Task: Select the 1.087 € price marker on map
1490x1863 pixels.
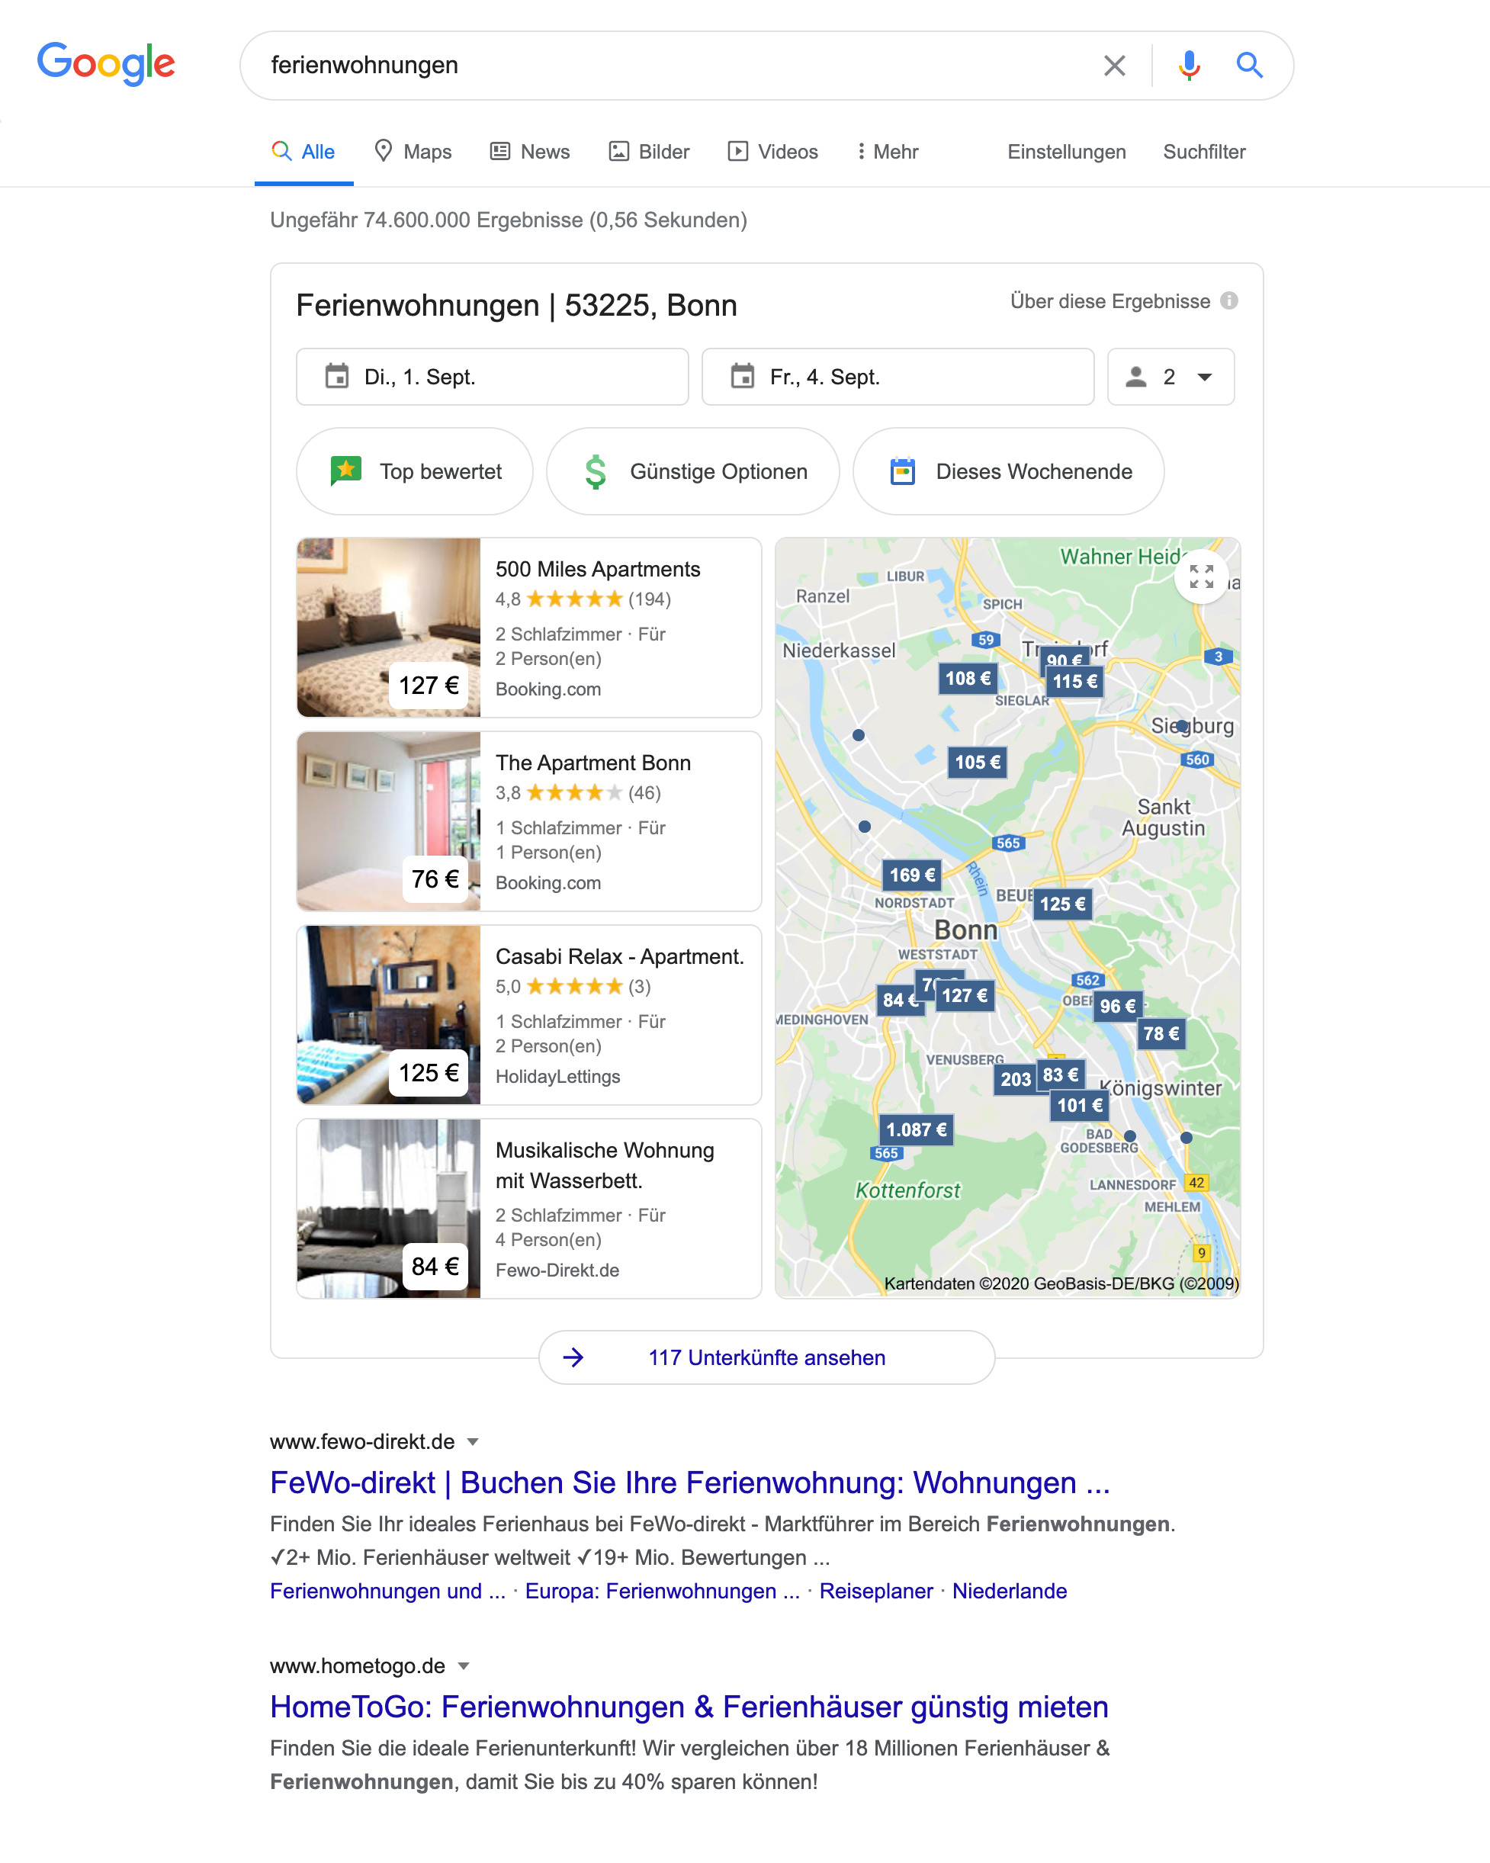Action: coord(916,1129)
